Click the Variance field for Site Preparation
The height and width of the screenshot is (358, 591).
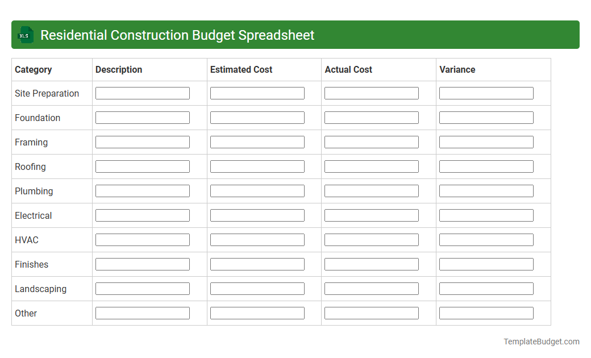pos(486,93)
